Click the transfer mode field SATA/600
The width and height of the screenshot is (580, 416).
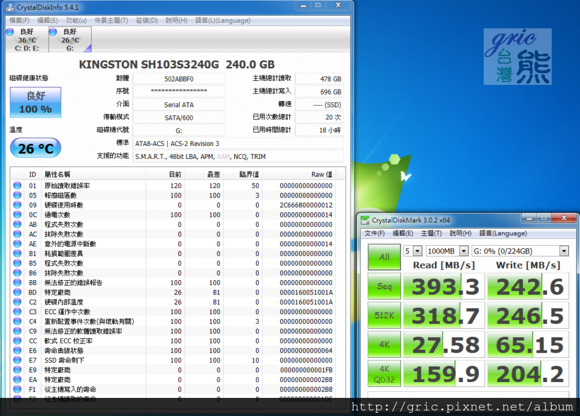(x=178, y=118)
